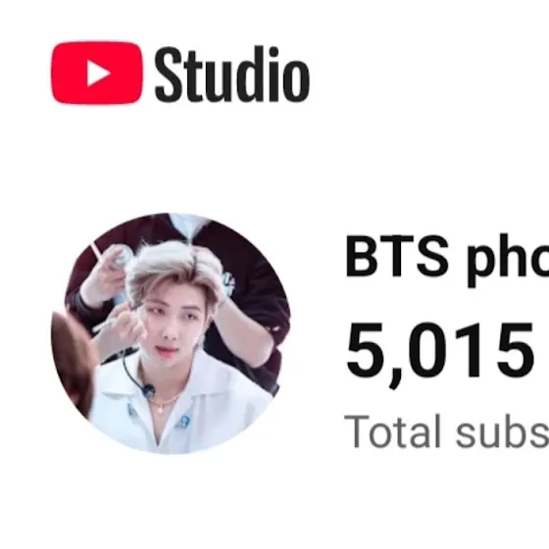The width and height of the screenshot is (549, 549).
Task: Tap the channel profile picture
Action: [x=171, y=333]
